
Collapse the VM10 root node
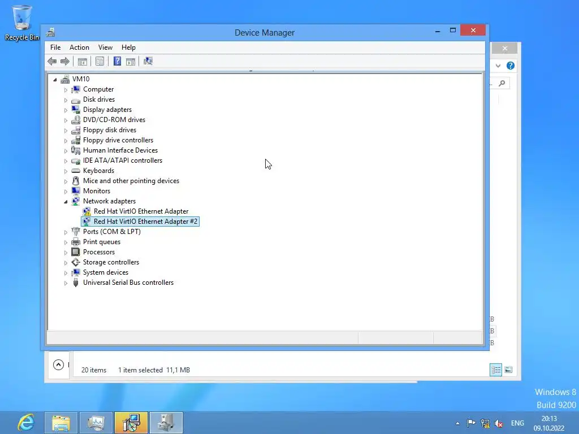(55, 79)
